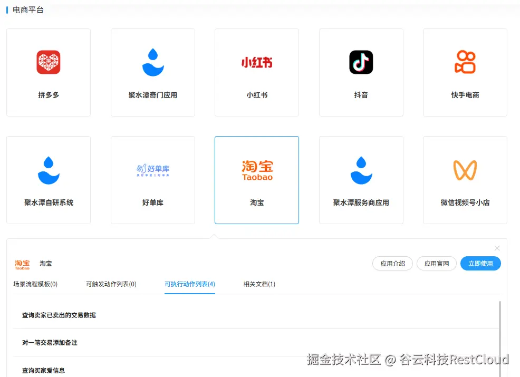Select the 聚水潭奇门应用 water drop icon
The width and height of the screenshot is (520, 377).
click(x=153, y=62)
